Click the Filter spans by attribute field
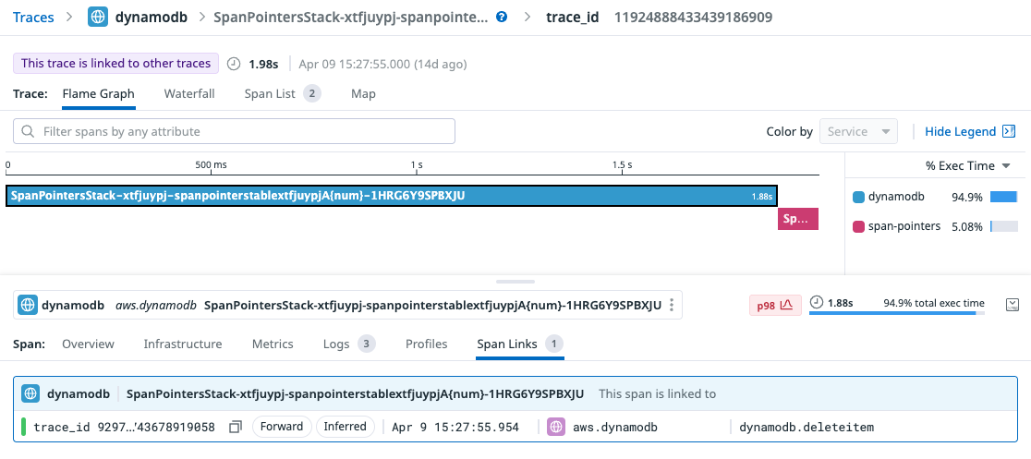1031x459 pixels. [235, 131]
